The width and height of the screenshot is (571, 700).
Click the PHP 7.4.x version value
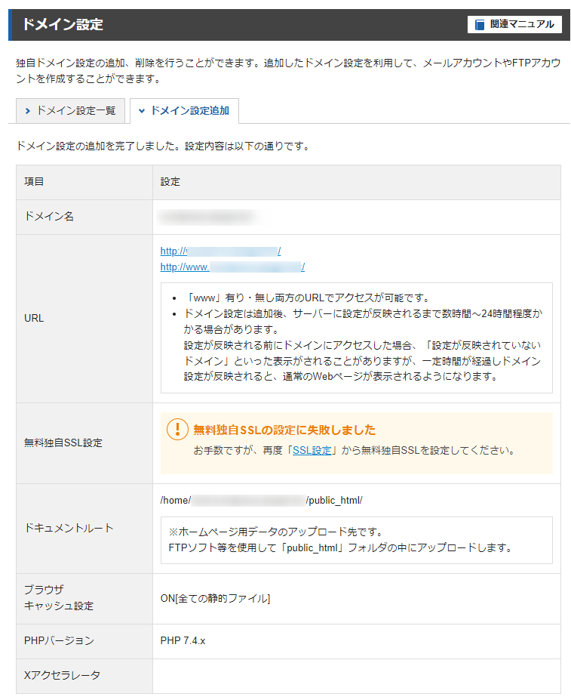pos(183,640)
